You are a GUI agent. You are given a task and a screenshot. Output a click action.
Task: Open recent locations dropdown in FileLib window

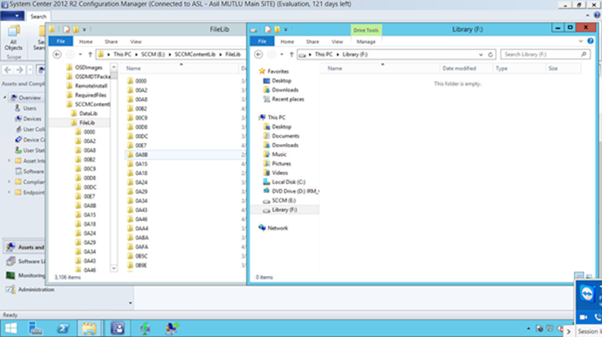click(80, 55)
